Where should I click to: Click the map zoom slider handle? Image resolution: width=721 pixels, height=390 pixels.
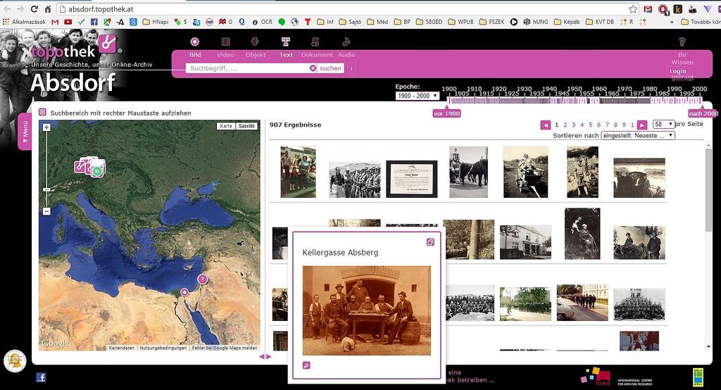(x=46, y=189)
